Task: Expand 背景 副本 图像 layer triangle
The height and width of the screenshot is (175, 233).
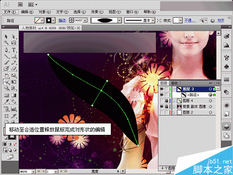Action: click(174, 107)
